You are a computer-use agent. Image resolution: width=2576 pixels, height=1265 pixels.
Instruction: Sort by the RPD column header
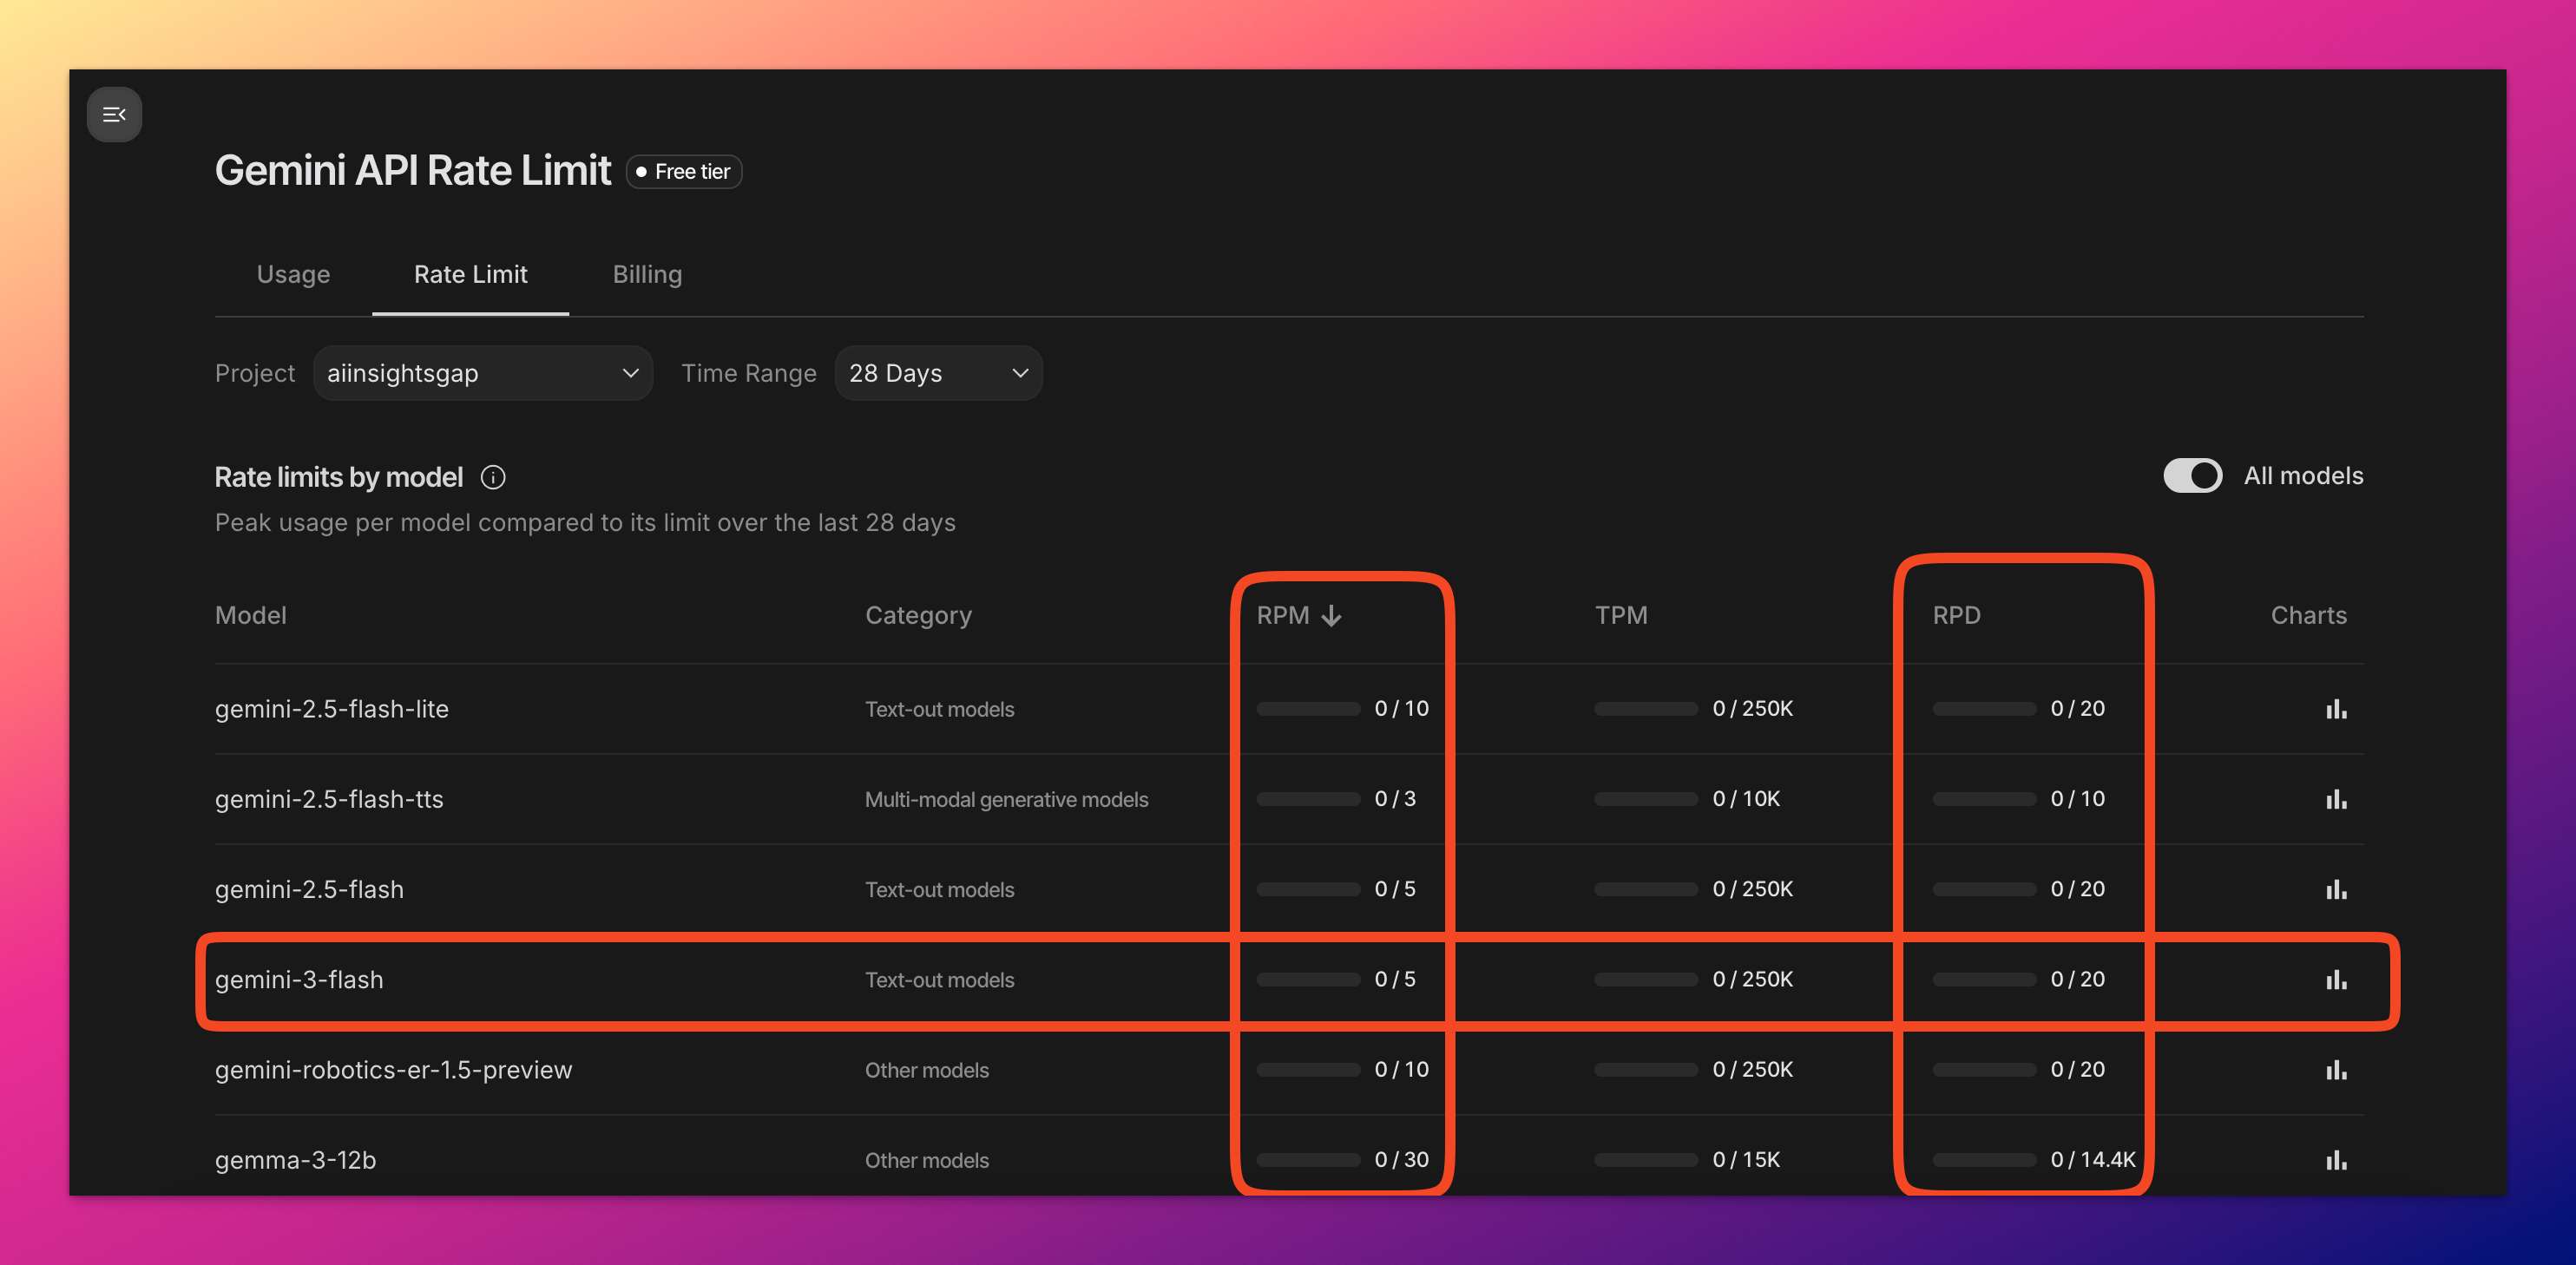1955,615
